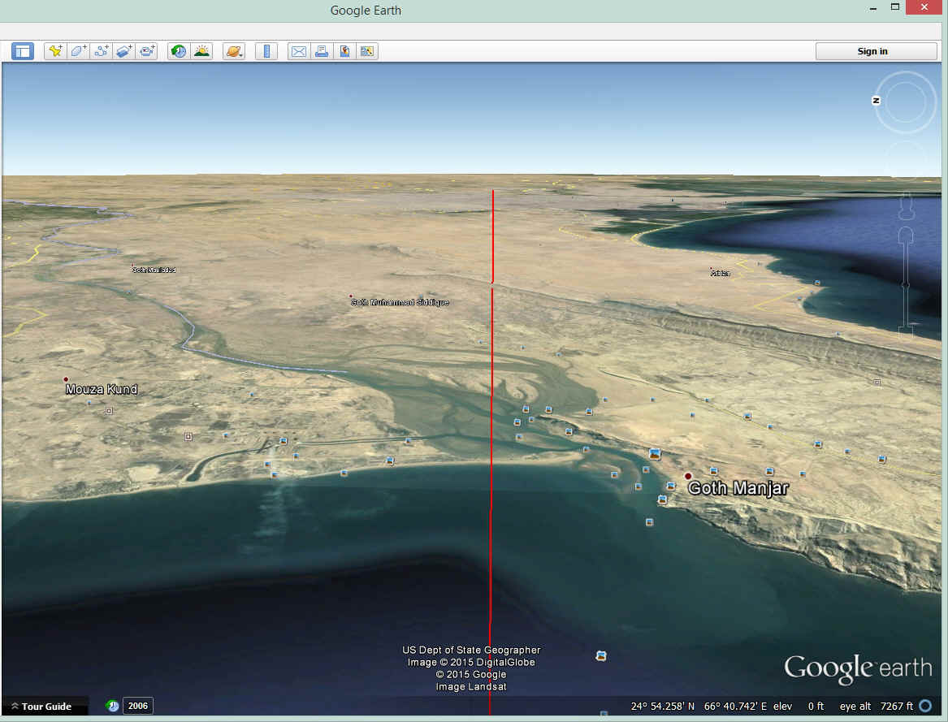Click the streaming status ring icon
948x722 pixels.
click(925, 706)
